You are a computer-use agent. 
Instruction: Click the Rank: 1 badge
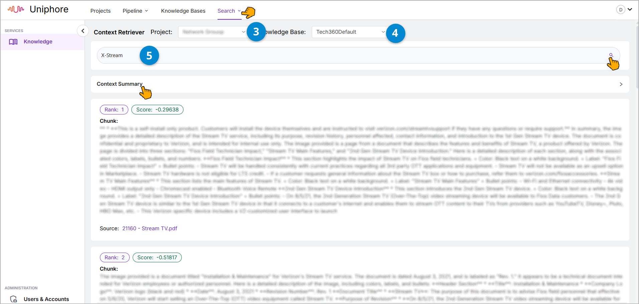tap(114, 109)
